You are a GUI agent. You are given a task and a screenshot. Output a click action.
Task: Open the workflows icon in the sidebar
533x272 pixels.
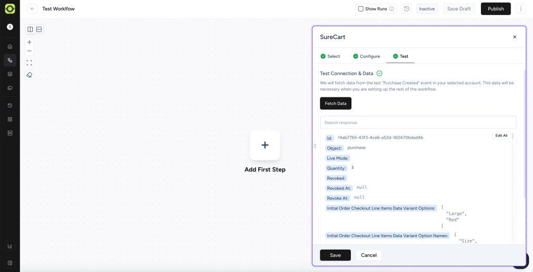(x=10, y=60)
